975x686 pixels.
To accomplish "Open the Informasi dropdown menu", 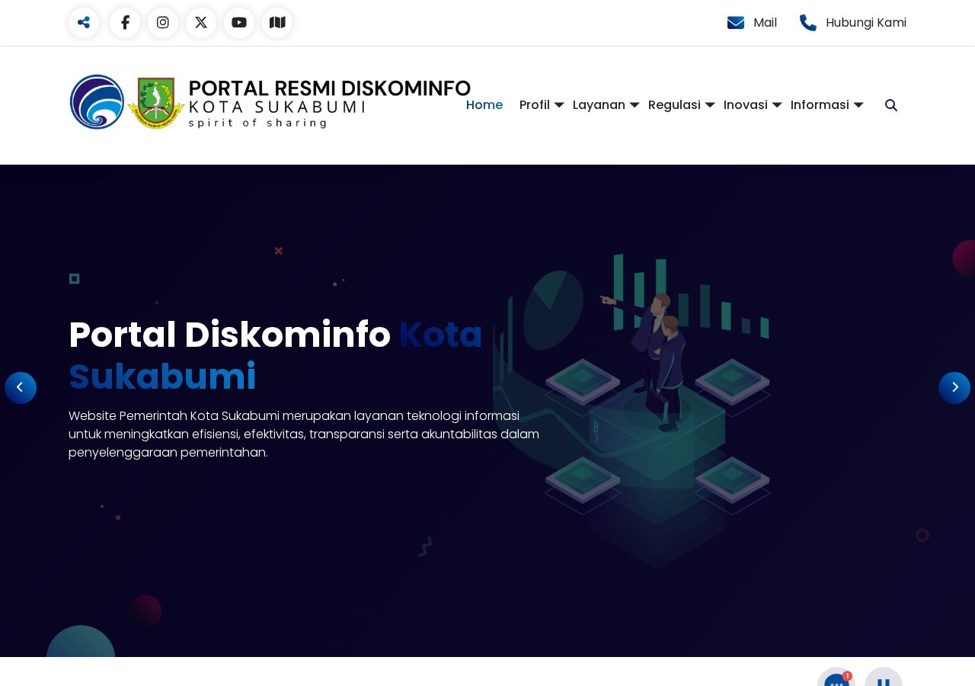I will pos(827,105).
